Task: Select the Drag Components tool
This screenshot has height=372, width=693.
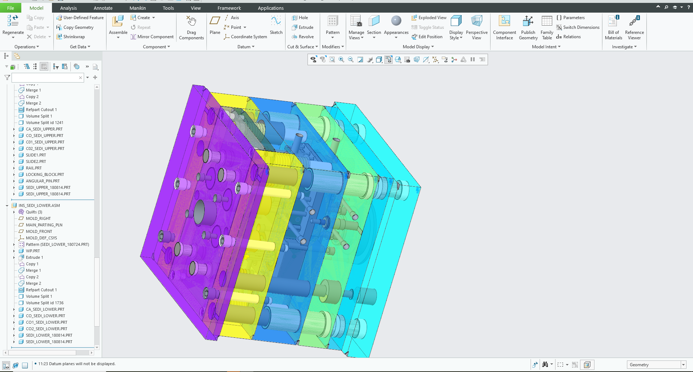Action: [x=191, y=22]
